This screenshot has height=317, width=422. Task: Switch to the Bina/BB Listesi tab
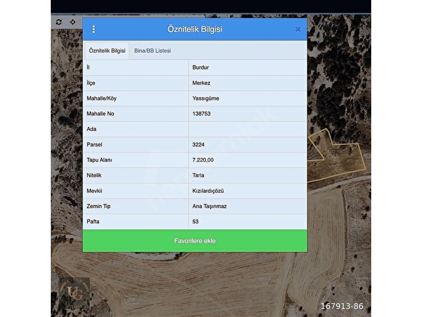(152, 51)
